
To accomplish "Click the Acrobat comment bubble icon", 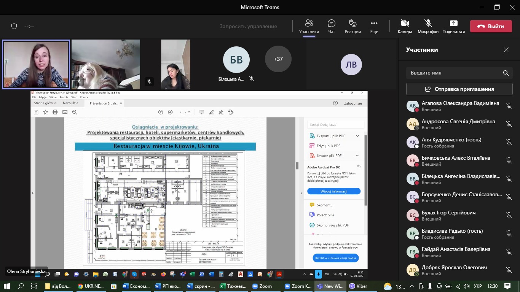I will click(x=202, y=112).
